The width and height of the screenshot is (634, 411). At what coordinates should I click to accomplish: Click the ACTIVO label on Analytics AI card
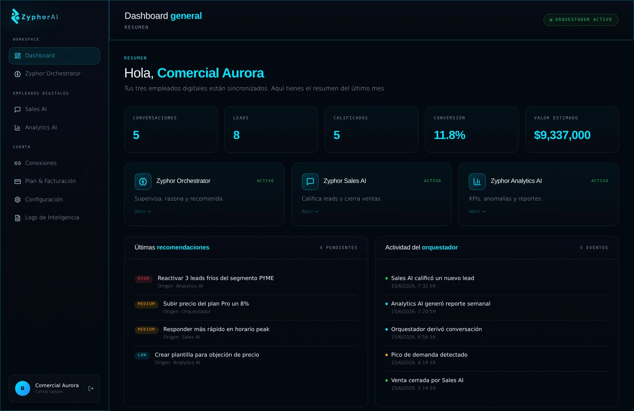[600, 181]
